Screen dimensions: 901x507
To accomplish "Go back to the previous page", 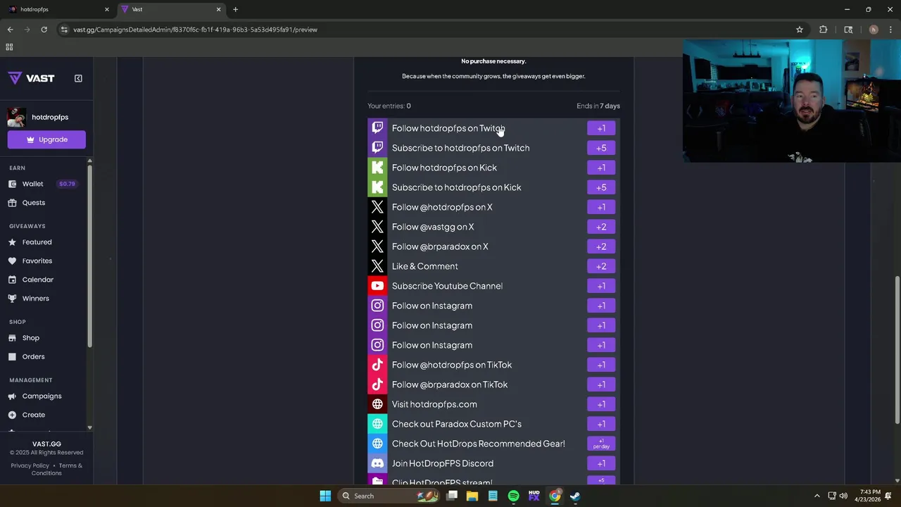I will (x=10, y=30).
